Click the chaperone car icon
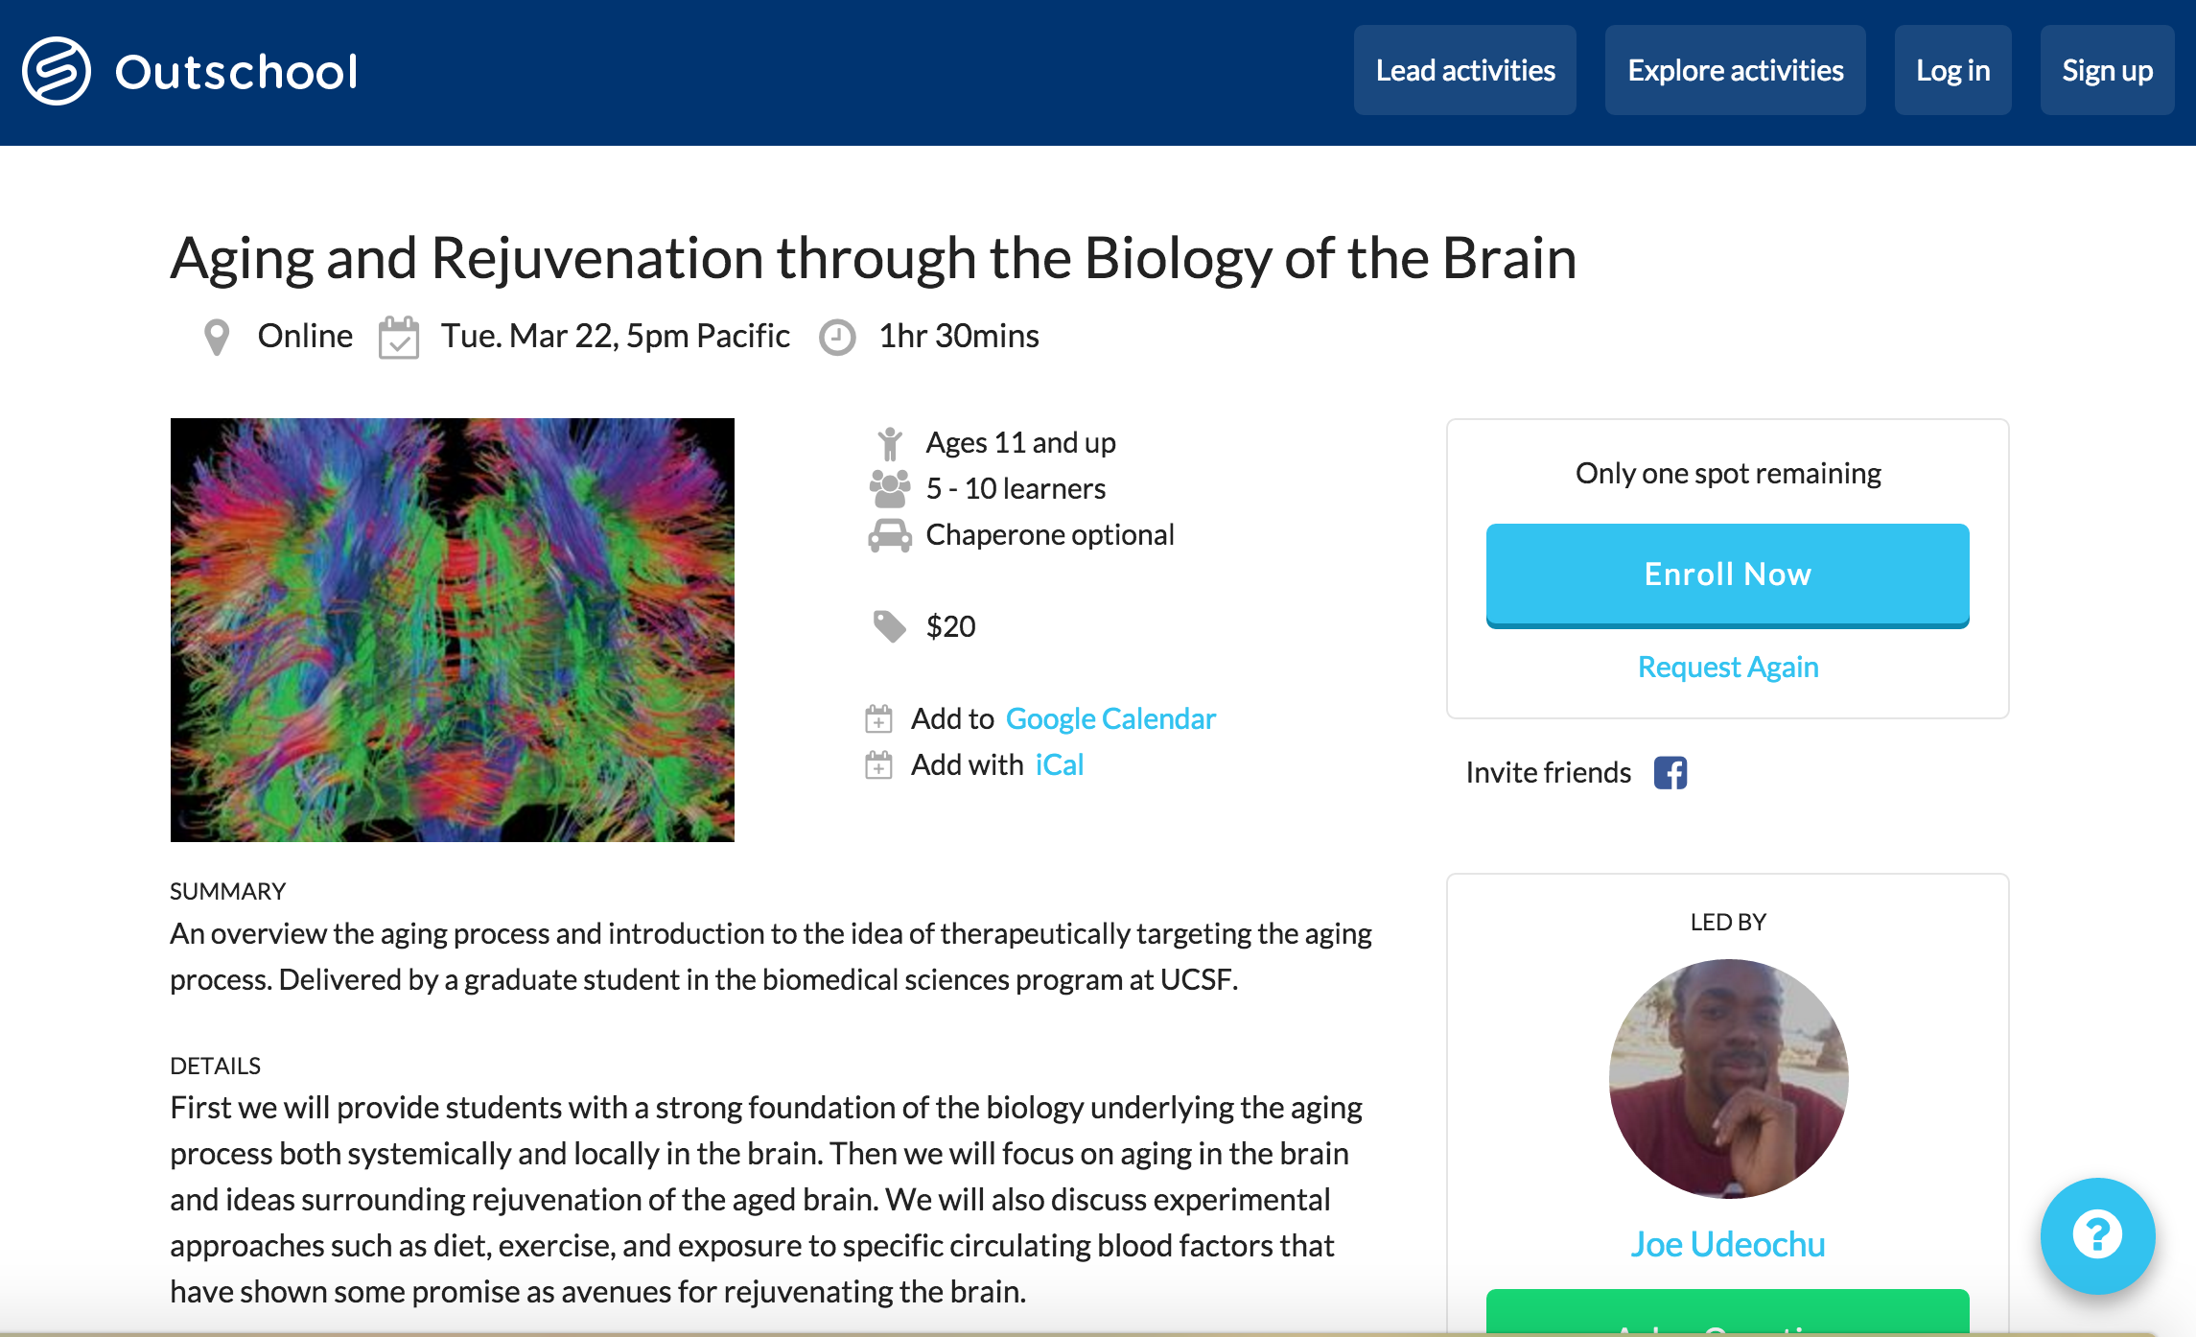The image size is (2196, 1337). (x=889, y=535)
